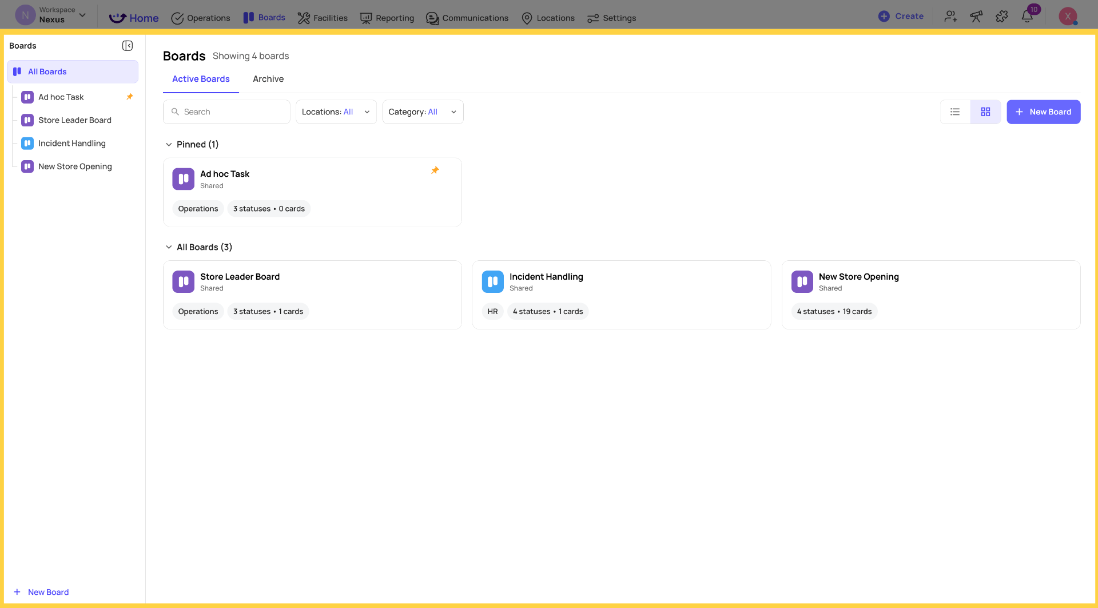Collapse the Pinned section

coord(169,145)
